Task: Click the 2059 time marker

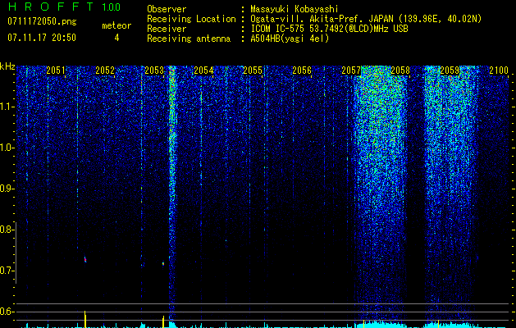Action: [450, 71]
